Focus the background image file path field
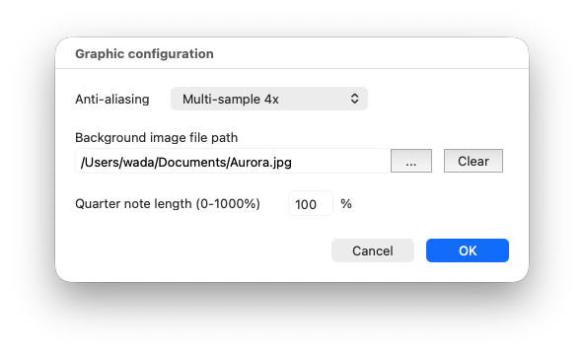Screen dimensions: 584x355 click(232, 161)
